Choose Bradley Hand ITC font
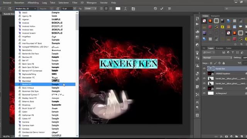Viewport: 247px width, 139px height. [x=45, y=98]
